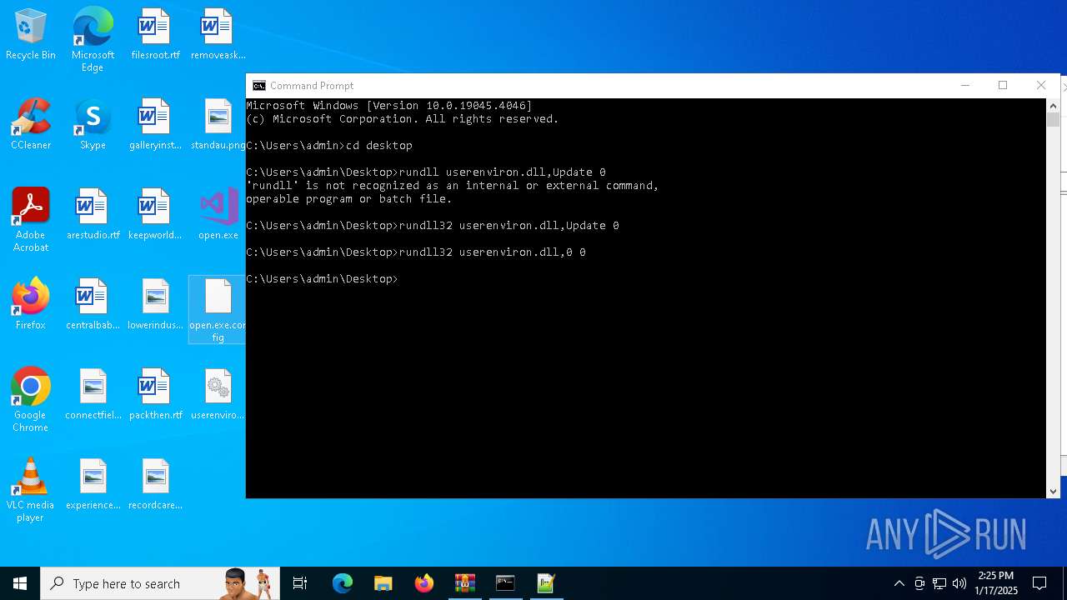The image size is (1067, 600).
Task: Open the volume control tray icon
Action: 959,583
